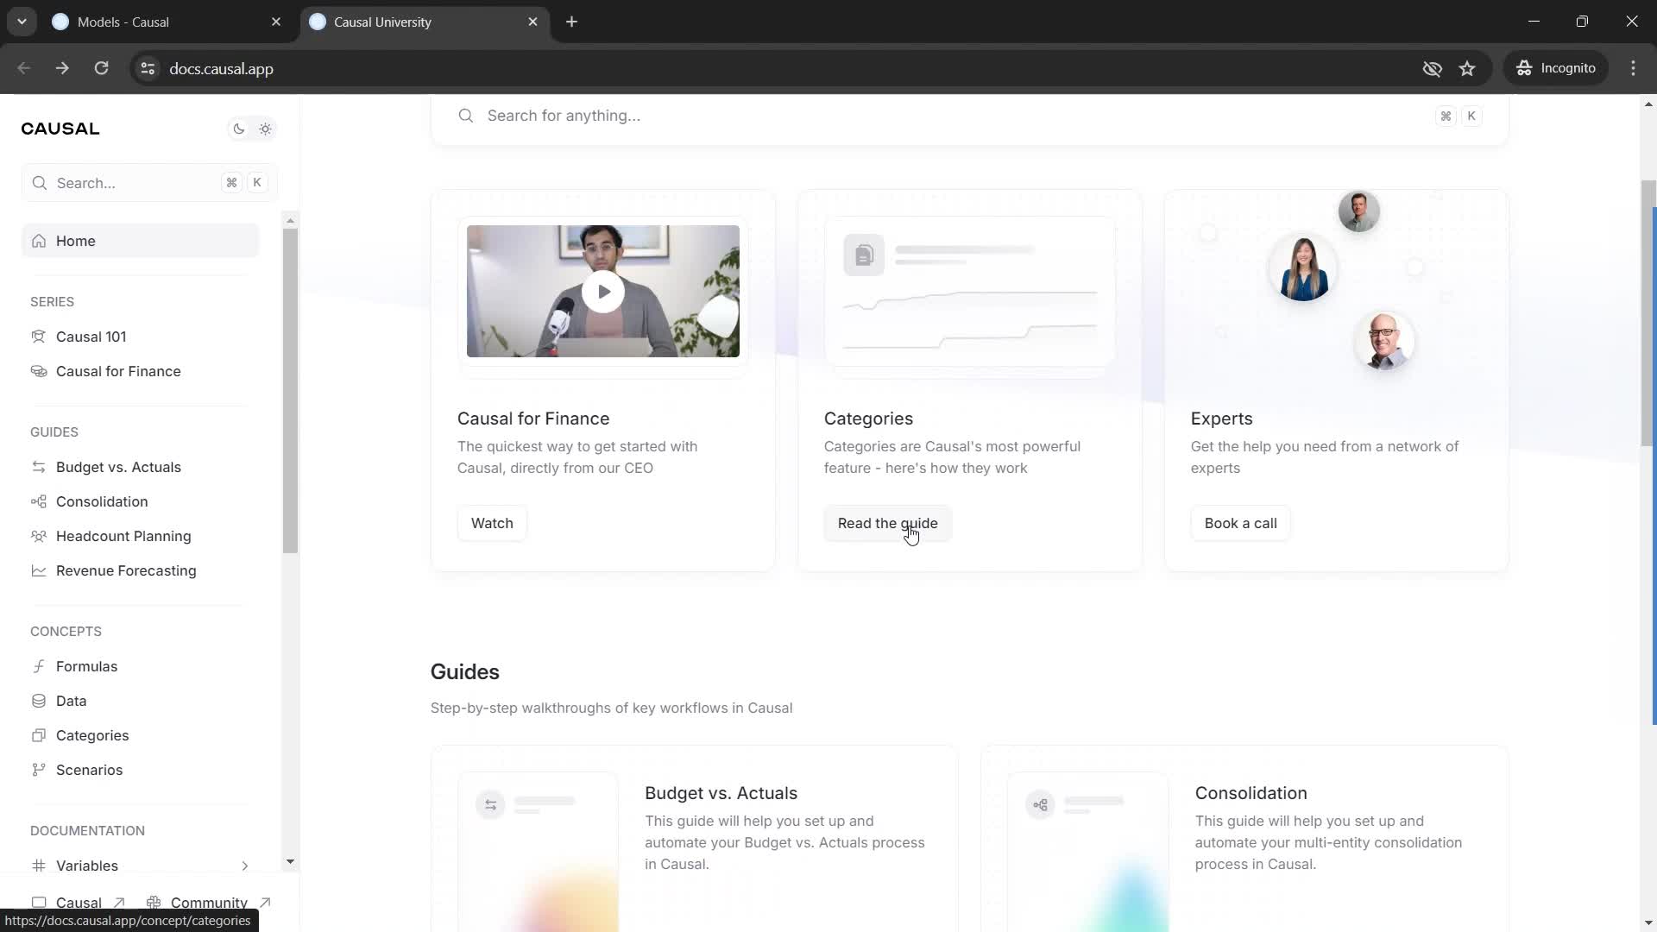
Task: Click the Budget vs. Actuals arrows icon
Action: 39,467
